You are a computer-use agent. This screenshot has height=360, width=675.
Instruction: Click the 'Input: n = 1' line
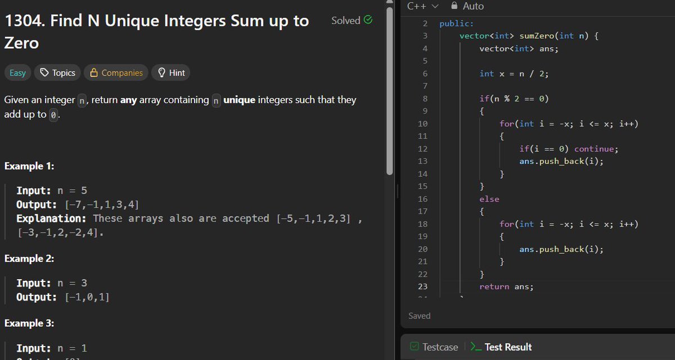(x=52, y=348)
